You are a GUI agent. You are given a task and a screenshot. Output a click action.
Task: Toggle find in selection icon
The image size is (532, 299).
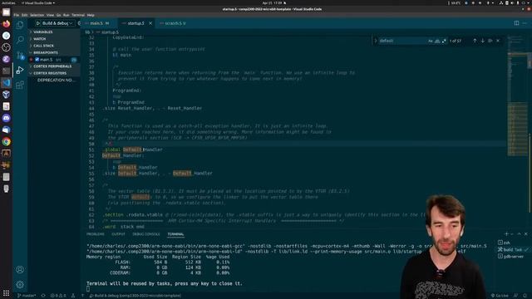click(x=490, y=41)
